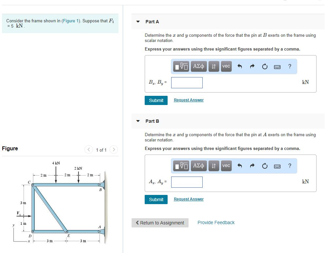The height and width of the screenshot is (253, 329).
Task: Reset the answer using the circular arrow icon
Action: tap(265, 66)
